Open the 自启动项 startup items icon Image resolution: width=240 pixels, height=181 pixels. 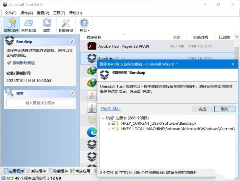tap(28, 25)
